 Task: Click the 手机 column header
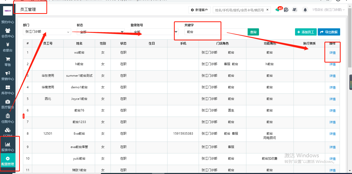(183, 43)
